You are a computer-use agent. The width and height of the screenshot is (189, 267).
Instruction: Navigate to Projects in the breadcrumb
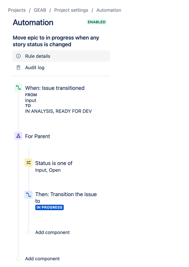(x=17, y=10)
